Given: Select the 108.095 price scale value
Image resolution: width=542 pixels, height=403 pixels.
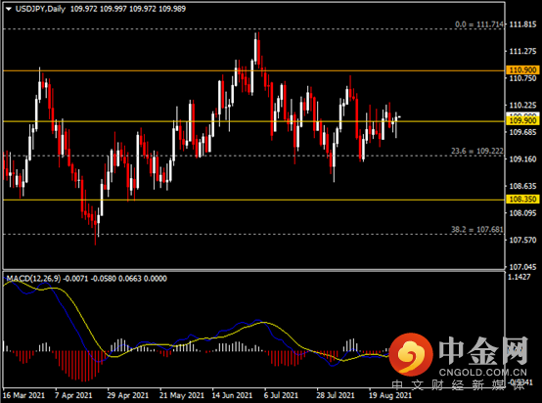Looking at the screenshot, I should tap(522, 213).
